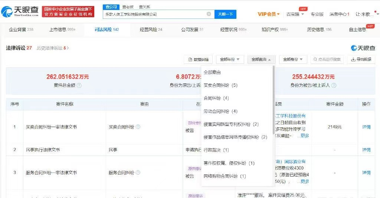Open the 全部年份 filter dropdown
Screen dimensions: 380x198
[x=229, y=59]
